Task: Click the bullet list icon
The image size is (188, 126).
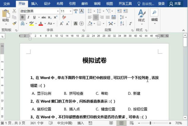Action: (x=90, y=11)
